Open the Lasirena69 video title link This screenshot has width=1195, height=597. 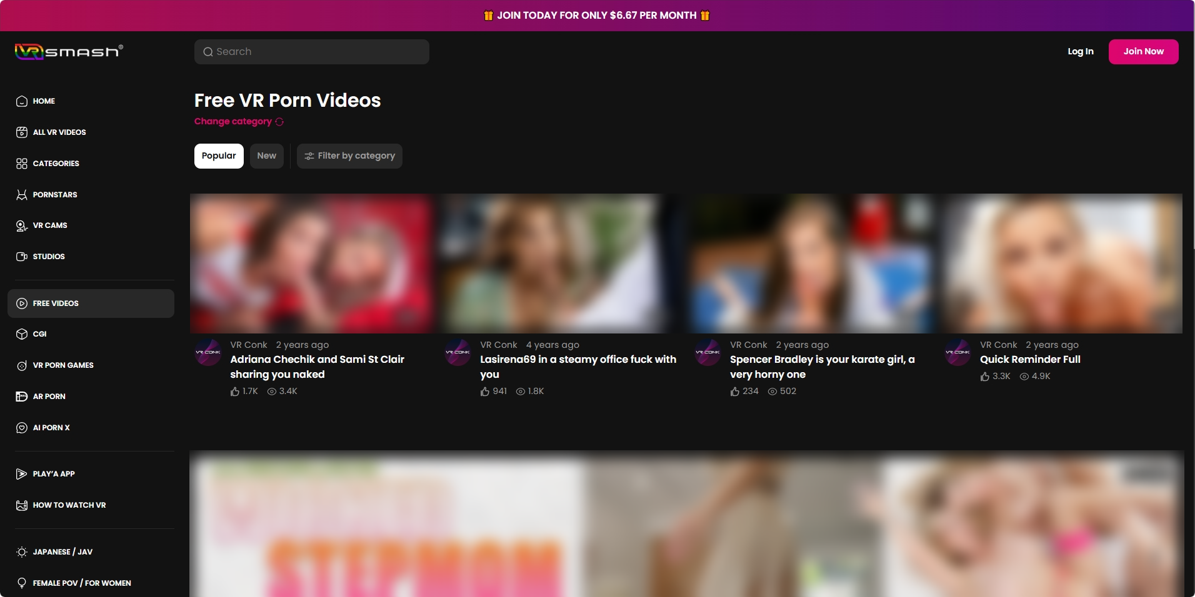coord(578,367)
